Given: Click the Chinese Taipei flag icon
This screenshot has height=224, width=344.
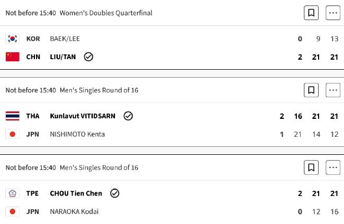Looking at the screenshot, I should click(x=13, y=193).
